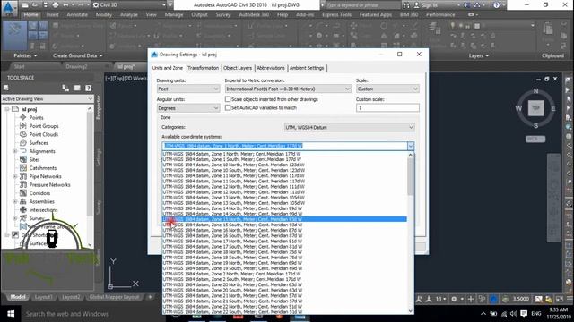Image resolution: width=574 pixels, height=322 pixels.
Task: Switch to the Ambient Settings tab
Action: (307, 68)
